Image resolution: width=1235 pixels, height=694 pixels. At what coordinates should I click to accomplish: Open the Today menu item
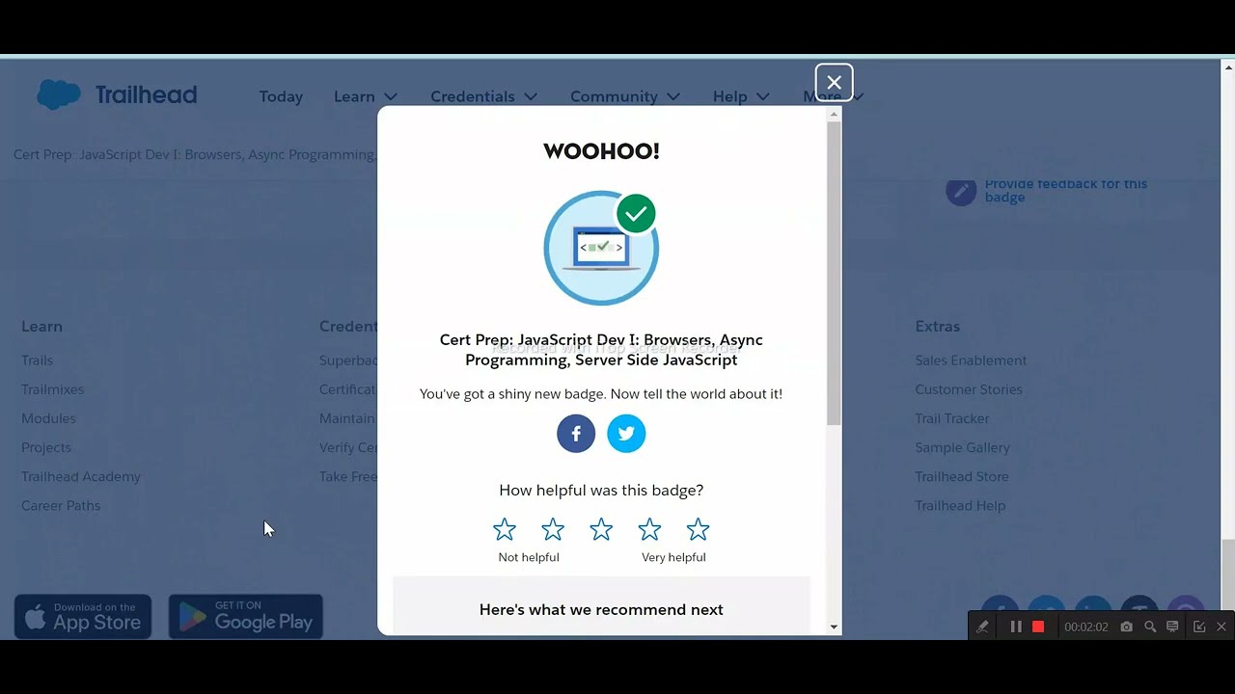[281, 96]
